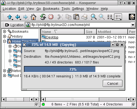Zoom in with the magnifier plus icon

tap(94, 17)
